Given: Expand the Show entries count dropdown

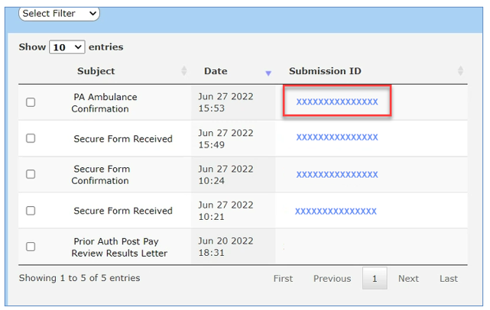Looking at the screenshot, I should pyautogui.click(x=67, y=47).
